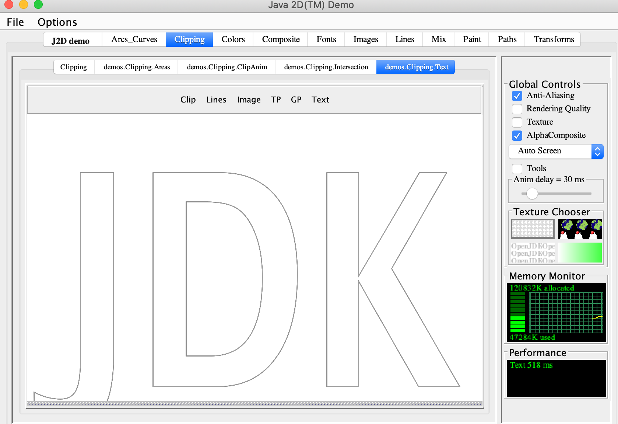This screenshot has height=424, width=618.
Task: Open the Auto Screen dropdown
Action: [x=556, y=151]
